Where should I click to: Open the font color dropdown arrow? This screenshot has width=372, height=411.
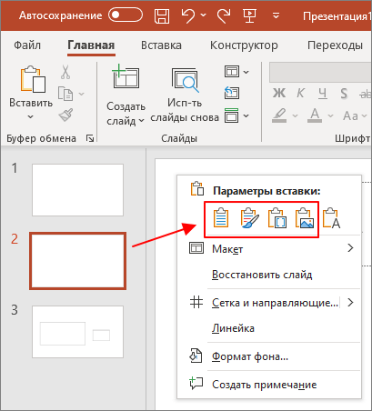pyautogui.click(x=330, y=115)
